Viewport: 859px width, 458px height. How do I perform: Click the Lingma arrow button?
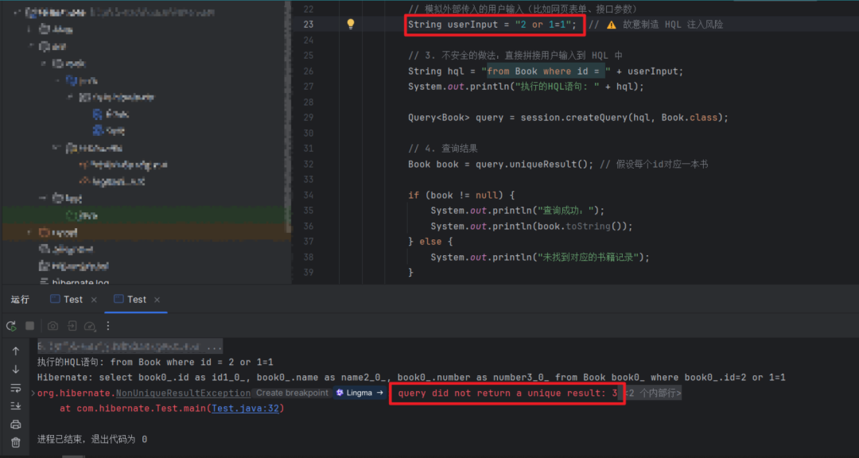(x=360, y=393)
